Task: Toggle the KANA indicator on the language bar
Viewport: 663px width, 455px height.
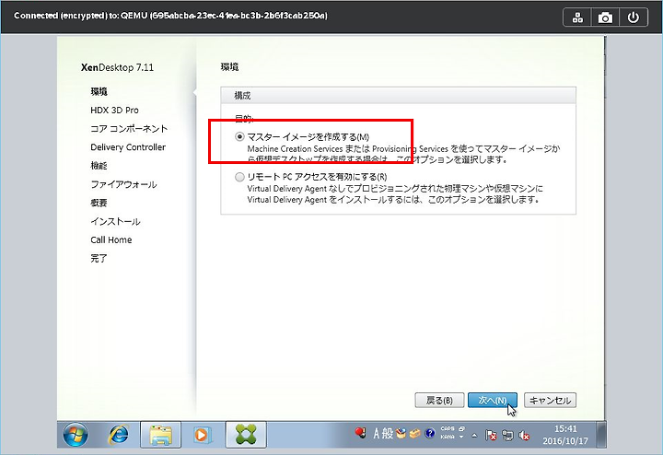Action: click(x=448, y=437)
